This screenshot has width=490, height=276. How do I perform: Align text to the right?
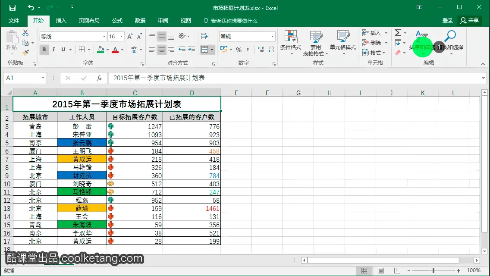coord(171,50)
